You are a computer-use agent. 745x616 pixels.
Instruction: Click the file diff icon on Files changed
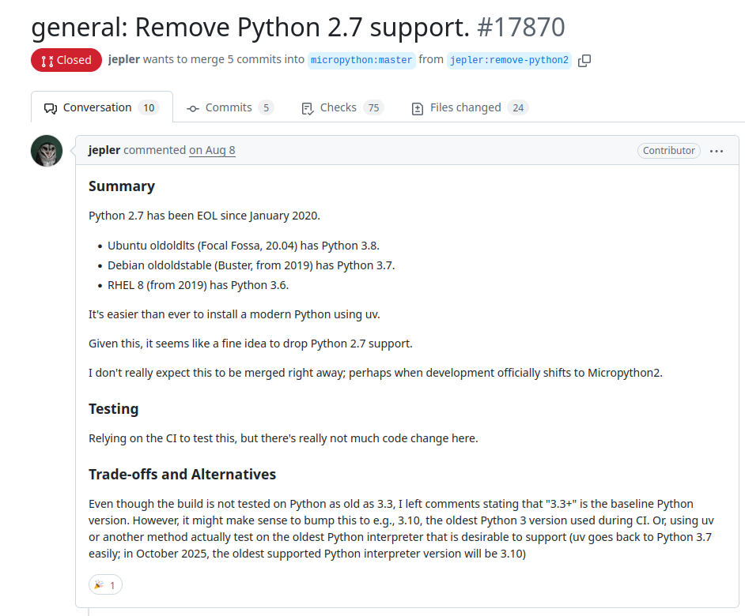tap(418, 108)
